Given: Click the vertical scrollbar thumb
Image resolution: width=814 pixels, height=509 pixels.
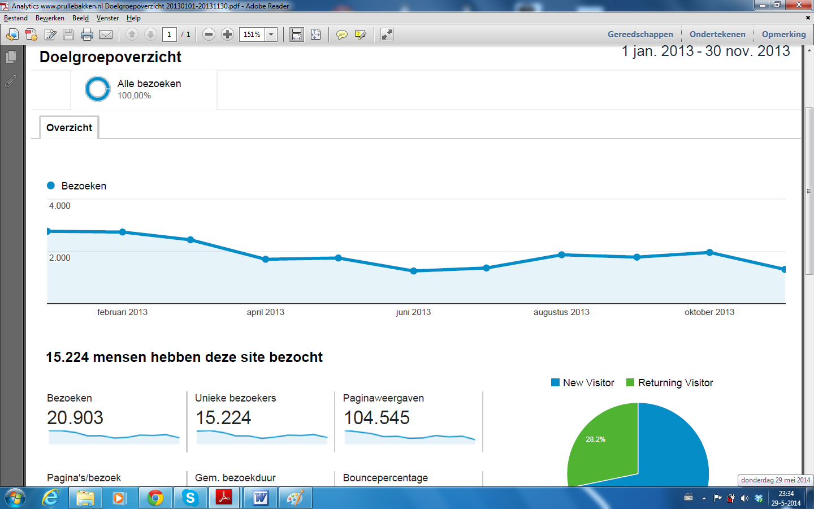Looking at the screenshot, I should (809, 191).
